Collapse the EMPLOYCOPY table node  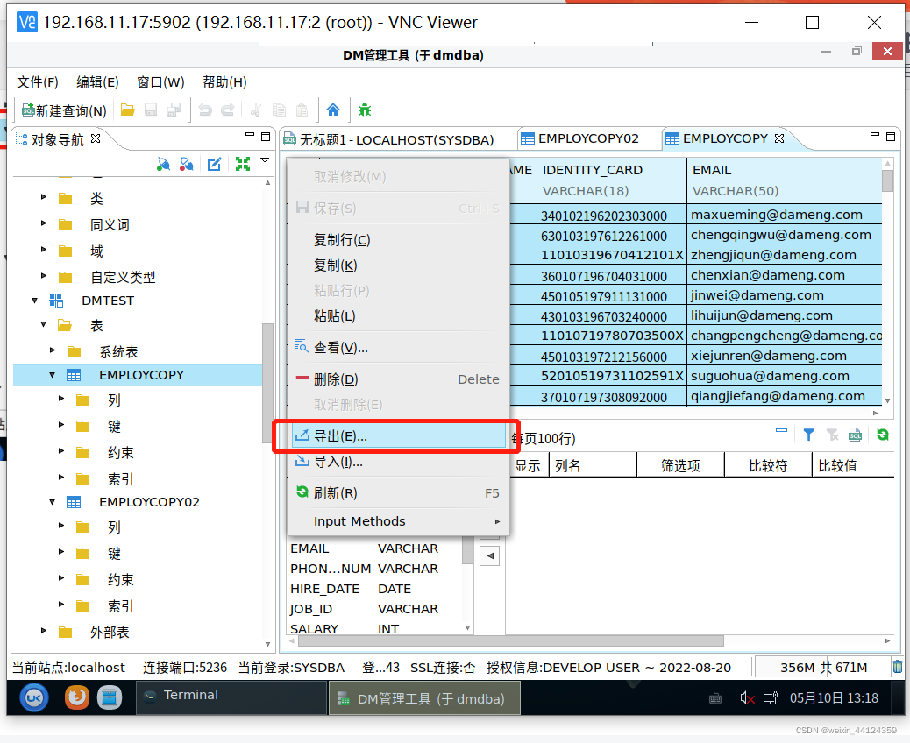(51, 375)
